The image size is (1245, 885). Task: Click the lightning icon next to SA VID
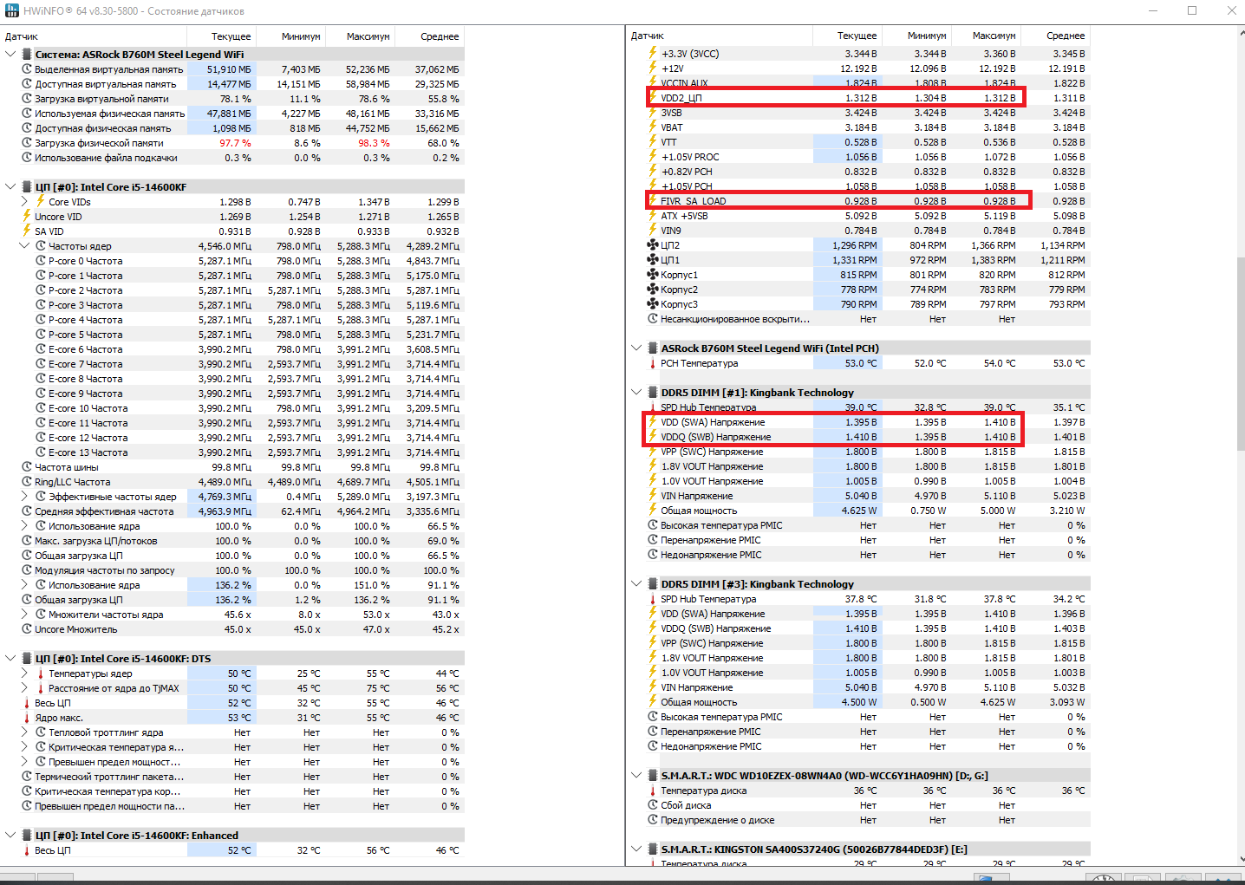pyautogui.click(x=27, y=231)
